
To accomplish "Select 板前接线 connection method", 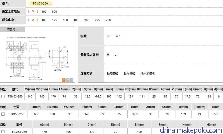I will pyautogui.click(x=112, y=73).
